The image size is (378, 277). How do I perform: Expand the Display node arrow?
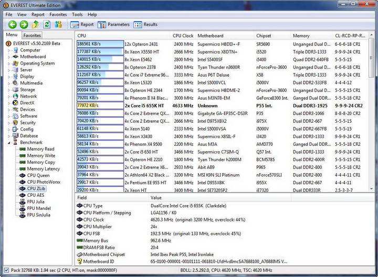coord(9,77)
